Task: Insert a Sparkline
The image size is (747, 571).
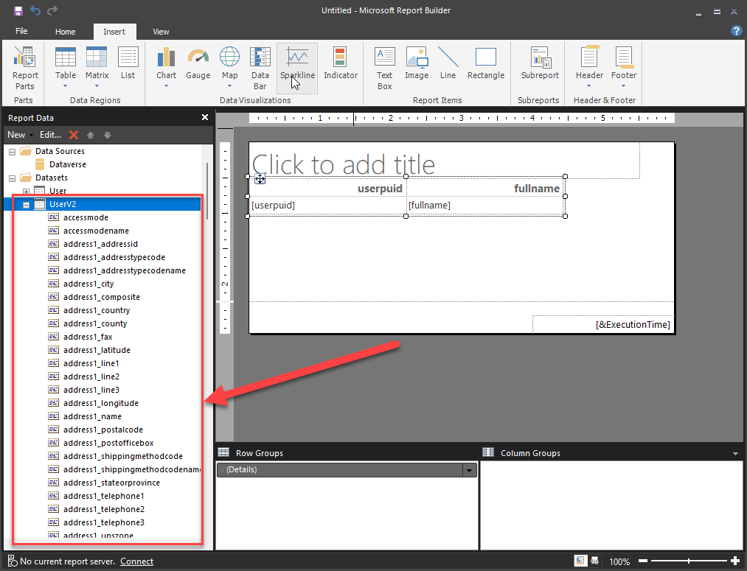Action: coord(297,68)
